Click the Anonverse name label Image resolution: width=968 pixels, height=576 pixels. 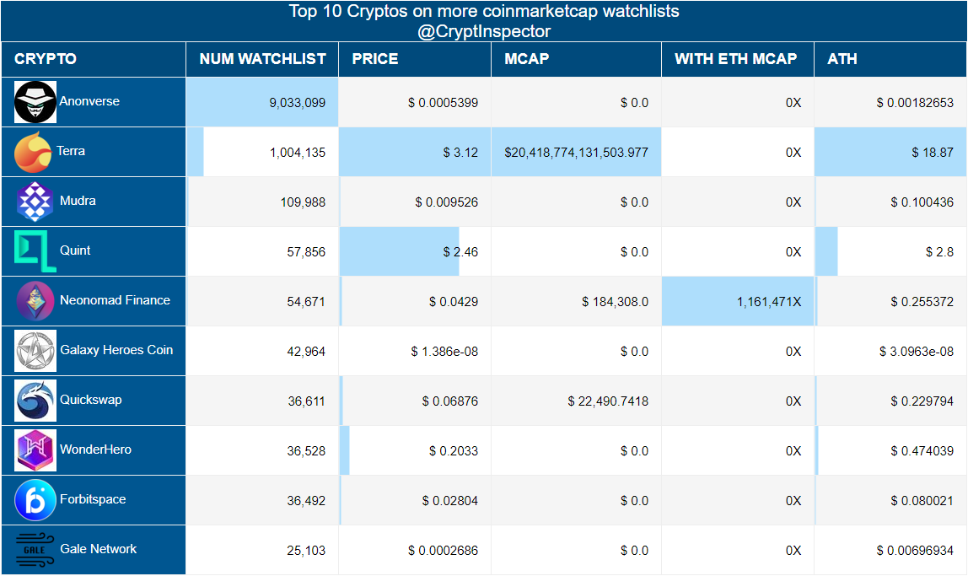pos(89,101)
